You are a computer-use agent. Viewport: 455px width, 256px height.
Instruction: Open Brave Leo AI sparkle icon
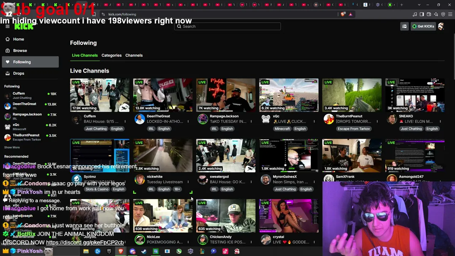tap(436, 14)
